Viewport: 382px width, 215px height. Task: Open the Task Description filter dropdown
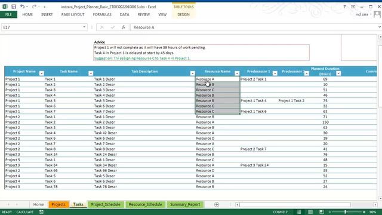[x=192, y=73]
